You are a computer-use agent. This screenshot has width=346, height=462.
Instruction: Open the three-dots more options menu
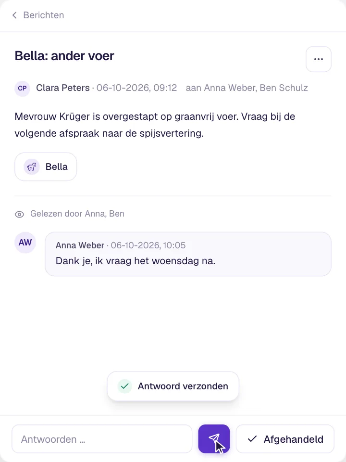[x=318, y=59]
